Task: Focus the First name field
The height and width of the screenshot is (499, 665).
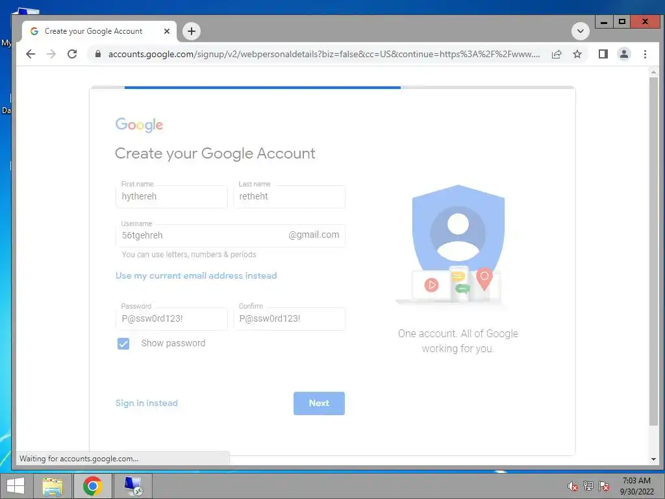Action: tap(171, 196)
